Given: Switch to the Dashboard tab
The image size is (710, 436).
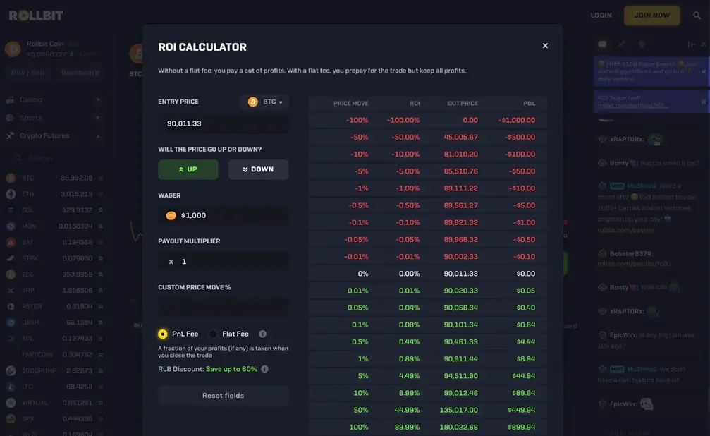Looking at the screenshot, I should pyautogui.click(x=79, y=72).
